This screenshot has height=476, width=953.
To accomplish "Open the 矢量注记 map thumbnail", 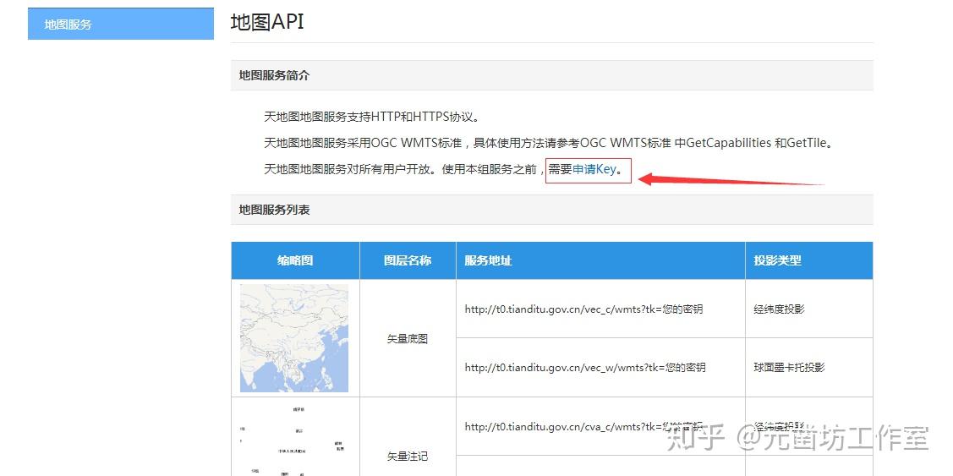I will 294,440.
